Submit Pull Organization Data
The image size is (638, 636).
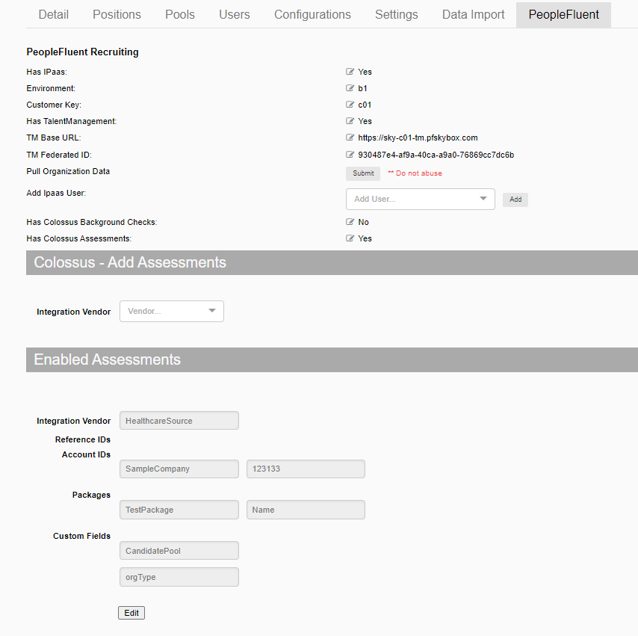363,173
